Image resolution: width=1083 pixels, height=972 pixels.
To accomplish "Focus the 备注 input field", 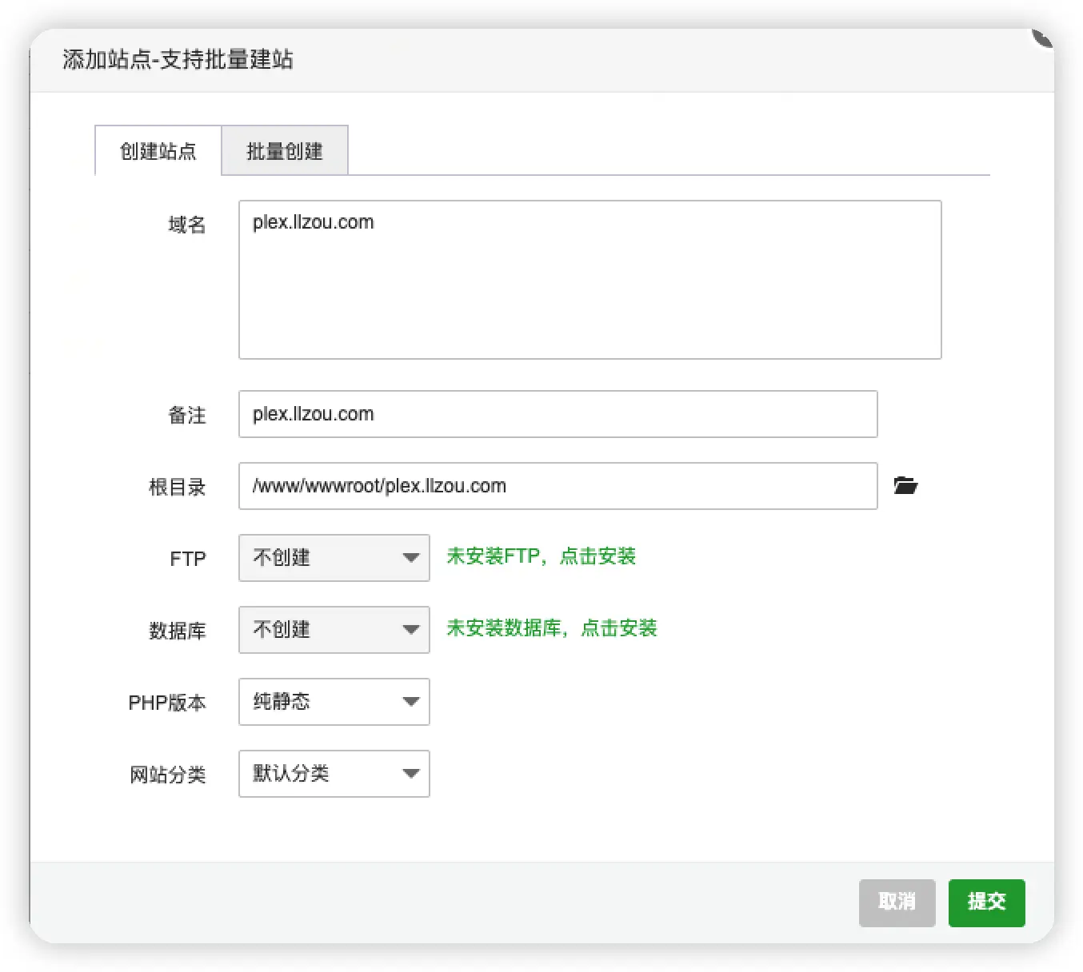I will click(558, 414).
